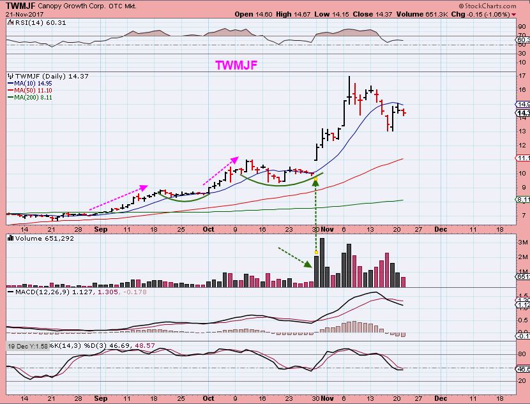Click the 60.3 RSI value tag

click(x=522, y=40)
